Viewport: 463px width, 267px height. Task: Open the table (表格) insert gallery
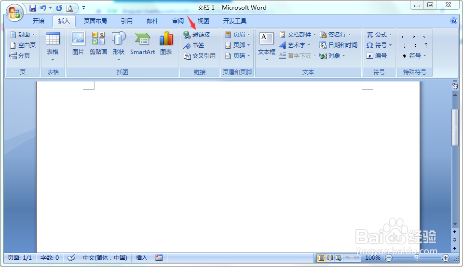(x=53, y=47)
